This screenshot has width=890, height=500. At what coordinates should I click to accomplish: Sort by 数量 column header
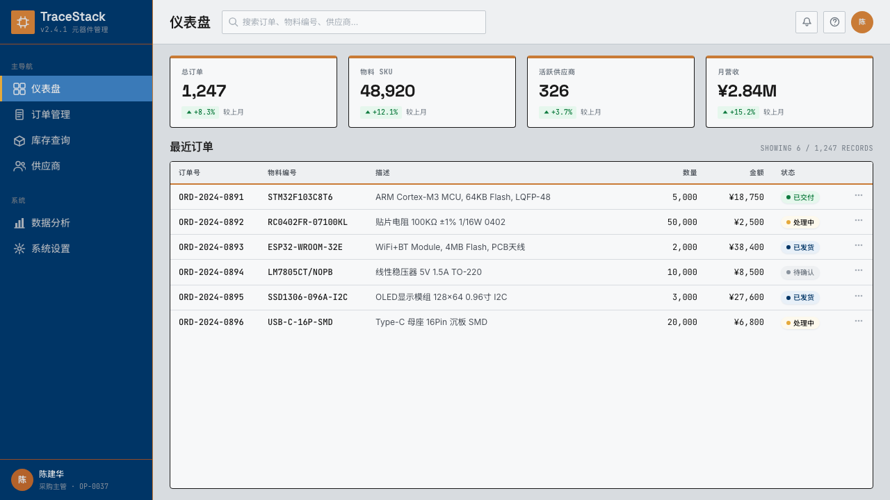[690, 173]
